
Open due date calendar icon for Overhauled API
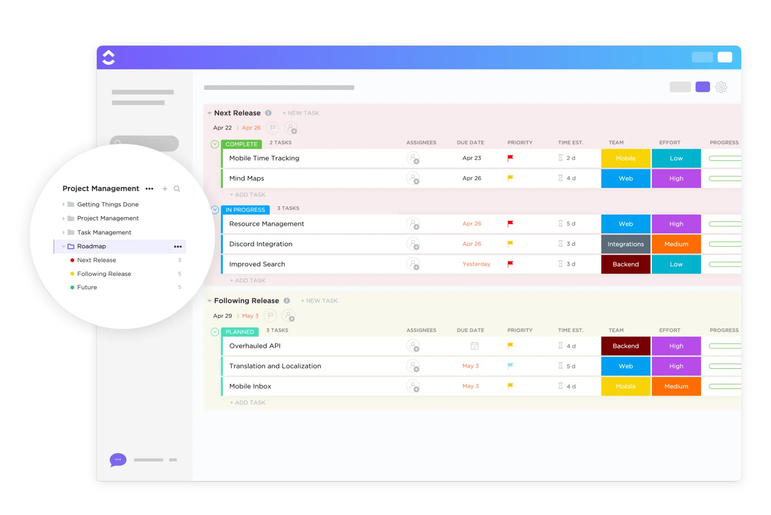(474, 346)
